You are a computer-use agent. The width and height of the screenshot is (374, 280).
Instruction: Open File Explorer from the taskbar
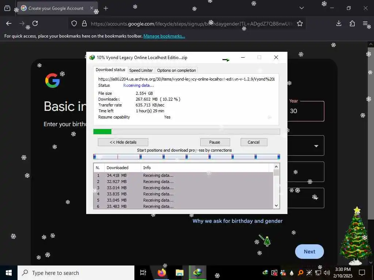(180, 273)
